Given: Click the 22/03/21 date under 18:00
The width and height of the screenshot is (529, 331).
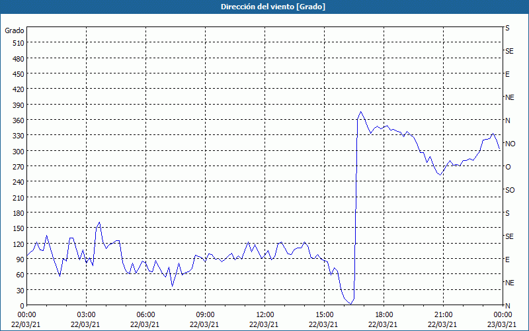Looking at the screenshot, I should click(383, 324).
